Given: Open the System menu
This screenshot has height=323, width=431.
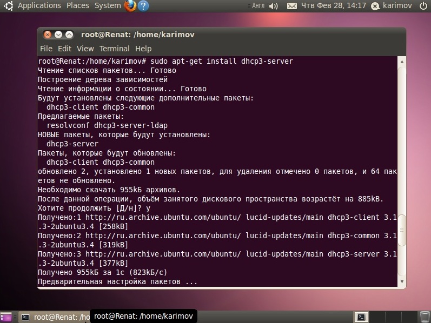Looking at the screenshot, I should [x=108, y=6].
